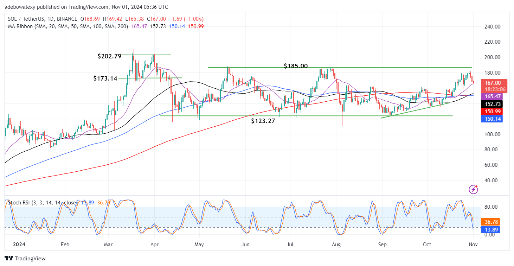This screenshot has width=514, height=266.
Task: Click the Feb time axis label
Action: click(65, 244)
